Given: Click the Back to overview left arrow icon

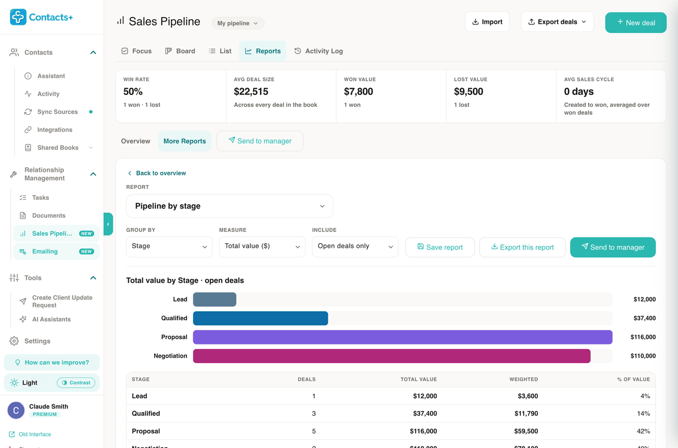Looking at the screenshot, I should pyautogui.click(x=129, y=173).
